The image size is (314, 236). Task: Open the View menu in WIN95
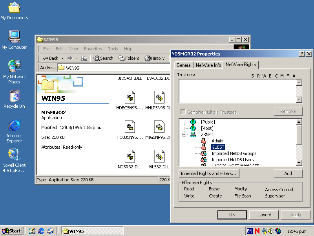[73, 49]
